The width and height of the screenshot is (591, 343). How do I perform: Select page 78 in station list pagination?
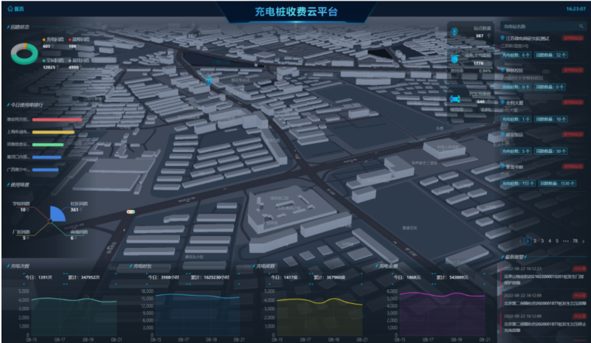(575, 240)
